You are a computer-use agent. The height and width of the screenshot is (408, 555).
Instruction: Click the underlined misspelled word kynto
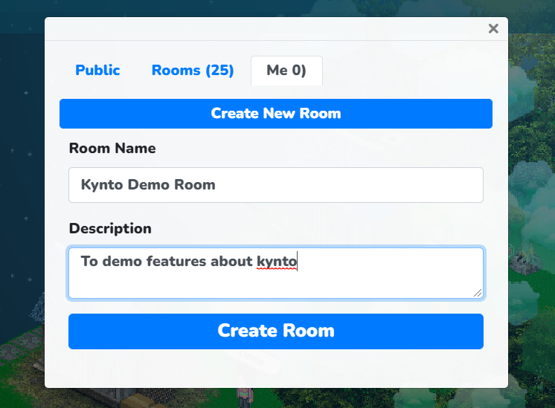pos(277,262)
